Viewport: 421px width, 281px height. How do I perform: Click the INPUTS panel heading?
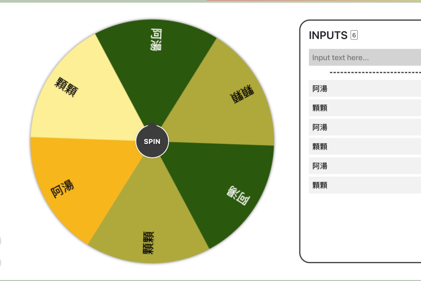click(327, 35)
